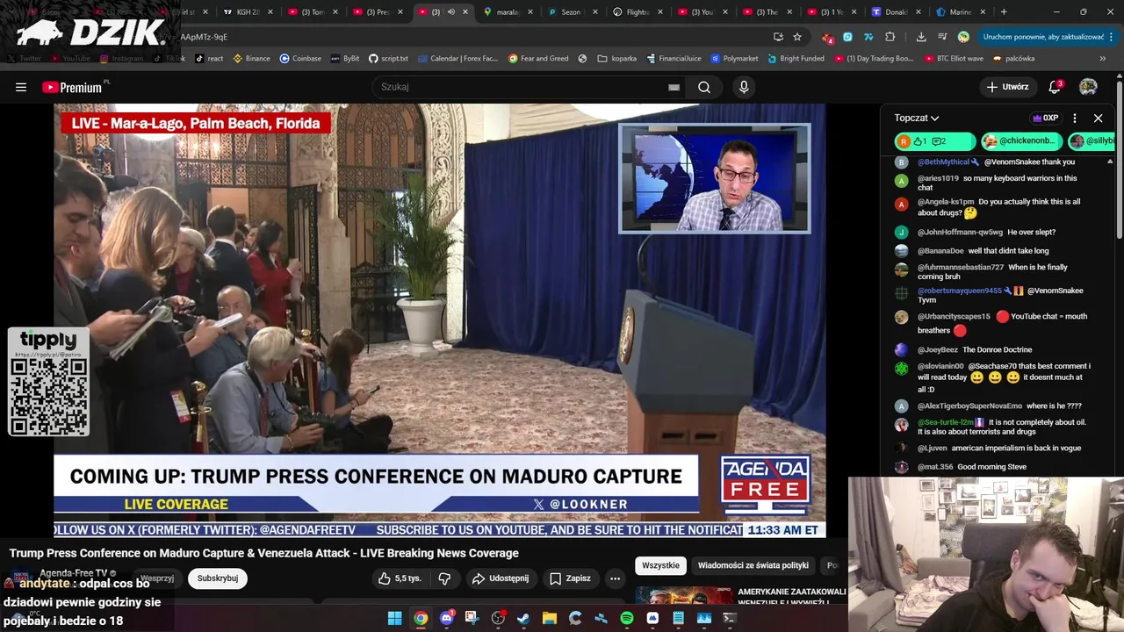Click the live chat vertical scrollbar
This screenshot has width=1124, height=632.
pyautogui.click(x=1110, y=316)
